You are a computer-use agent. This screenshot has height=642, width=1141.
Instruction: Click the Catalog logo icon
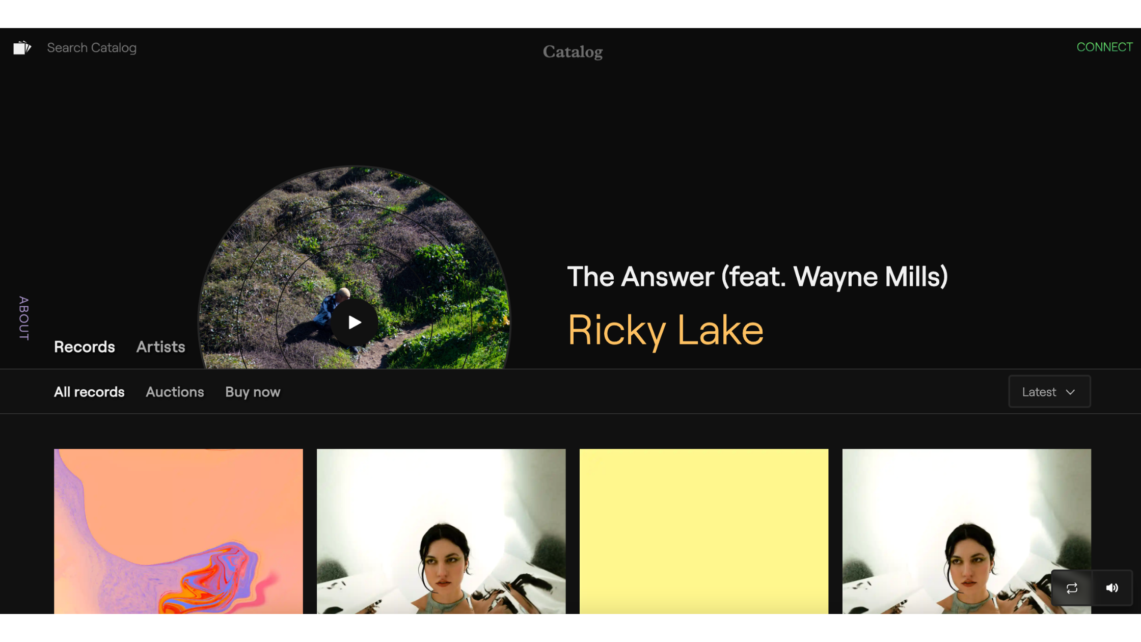point(22,48)
